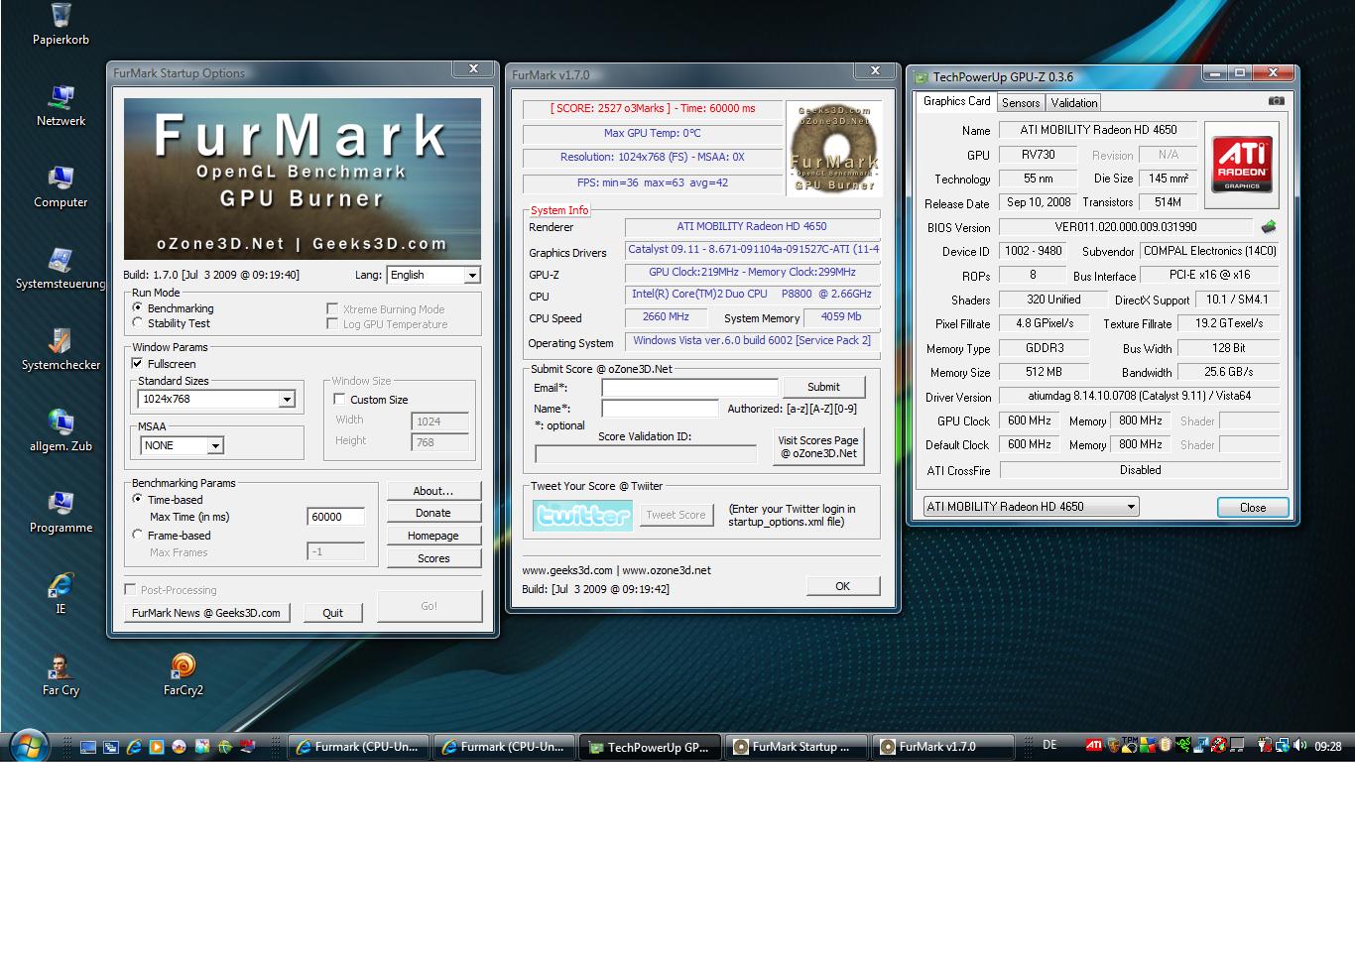Switch to TechPowerUp GPU-Z taskbar button
The width and height of the screenshot is (1355, 964).
[x=650, y=747]
